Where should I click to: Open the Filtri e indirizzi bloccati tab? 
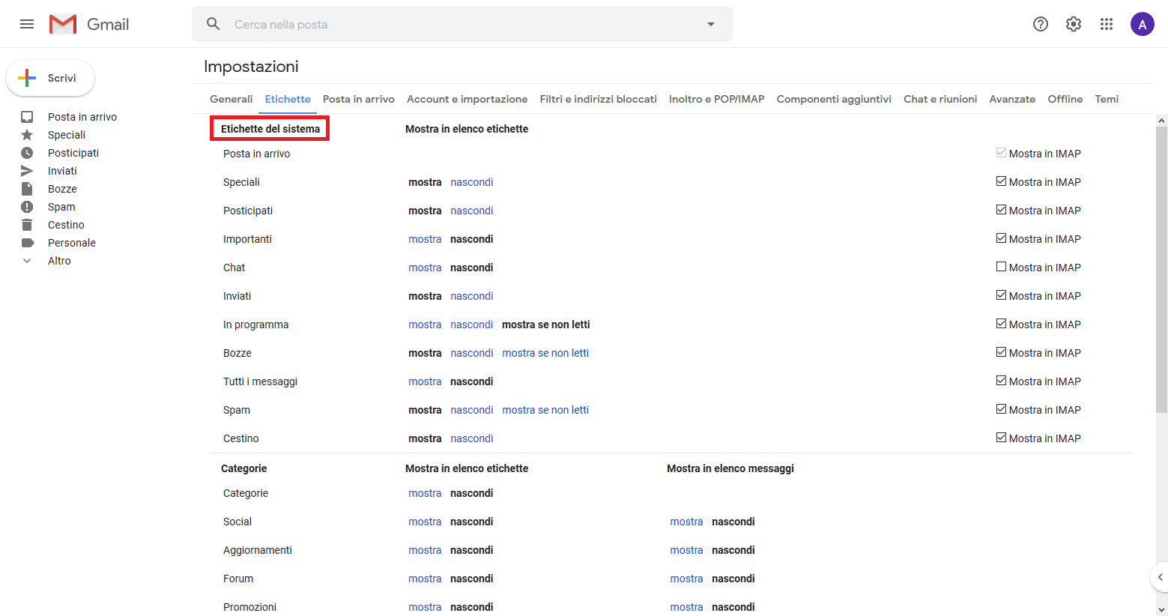pos(598,99)
